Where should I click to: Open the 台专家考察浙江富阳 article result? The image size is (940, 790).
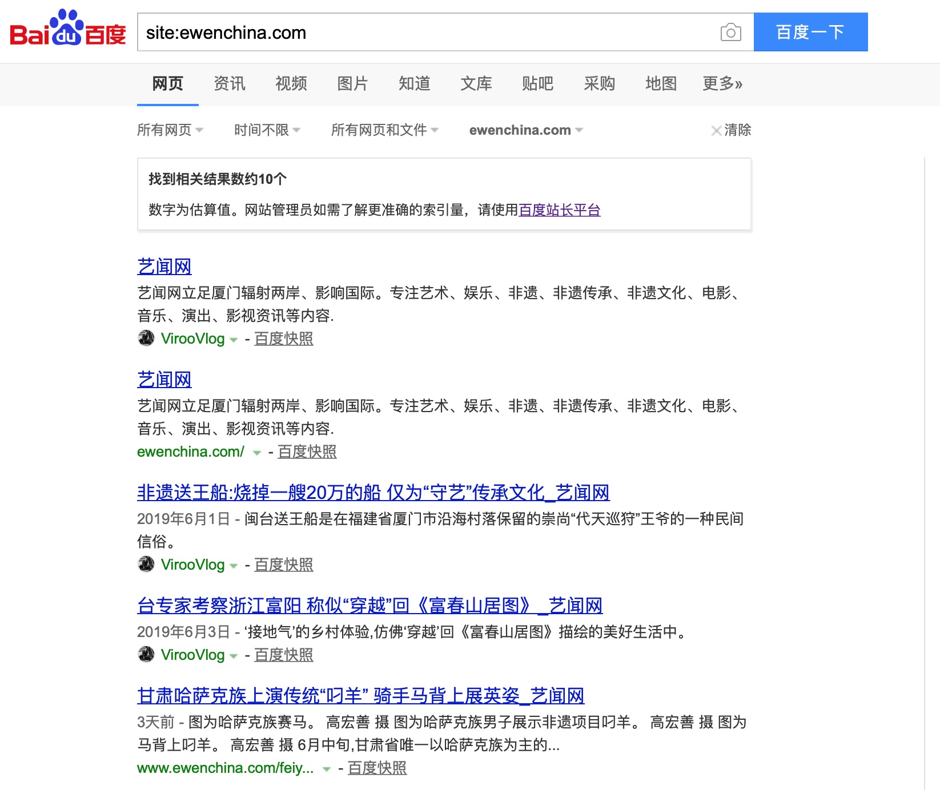click(x=370, y=606)
